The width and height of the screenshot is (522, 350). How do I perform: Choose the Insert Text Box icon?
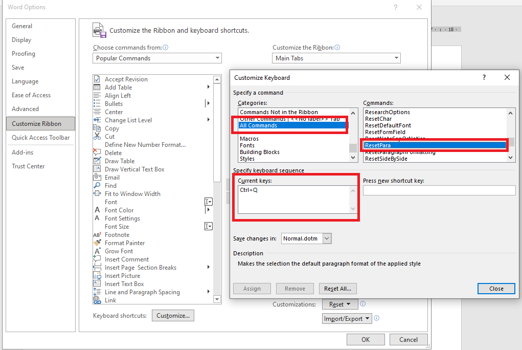click(x=97, y=283)
